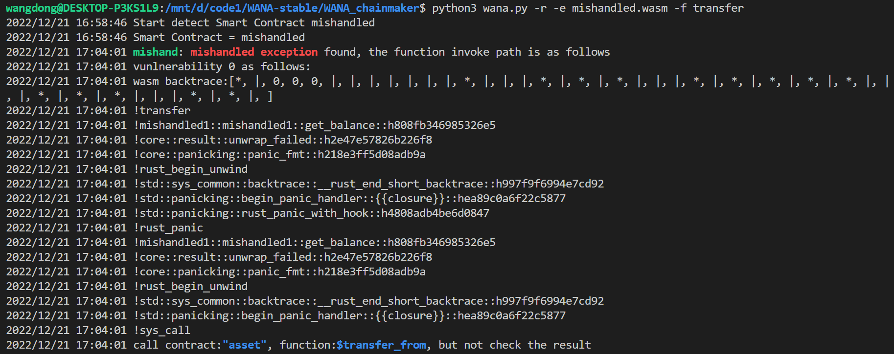Click the rust_panic_with_hook backtrace line
This screenshot has height=354, width=894.
click(x=311, y=213)
